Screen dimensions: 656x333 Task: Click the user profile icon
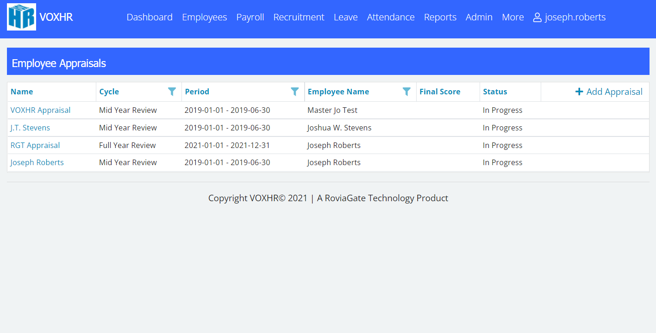537,18
